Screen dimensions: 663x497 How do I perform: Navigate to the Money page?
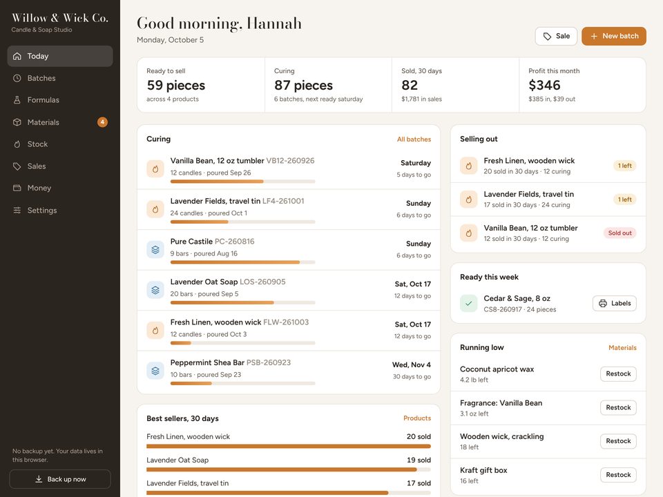(60, 188)
